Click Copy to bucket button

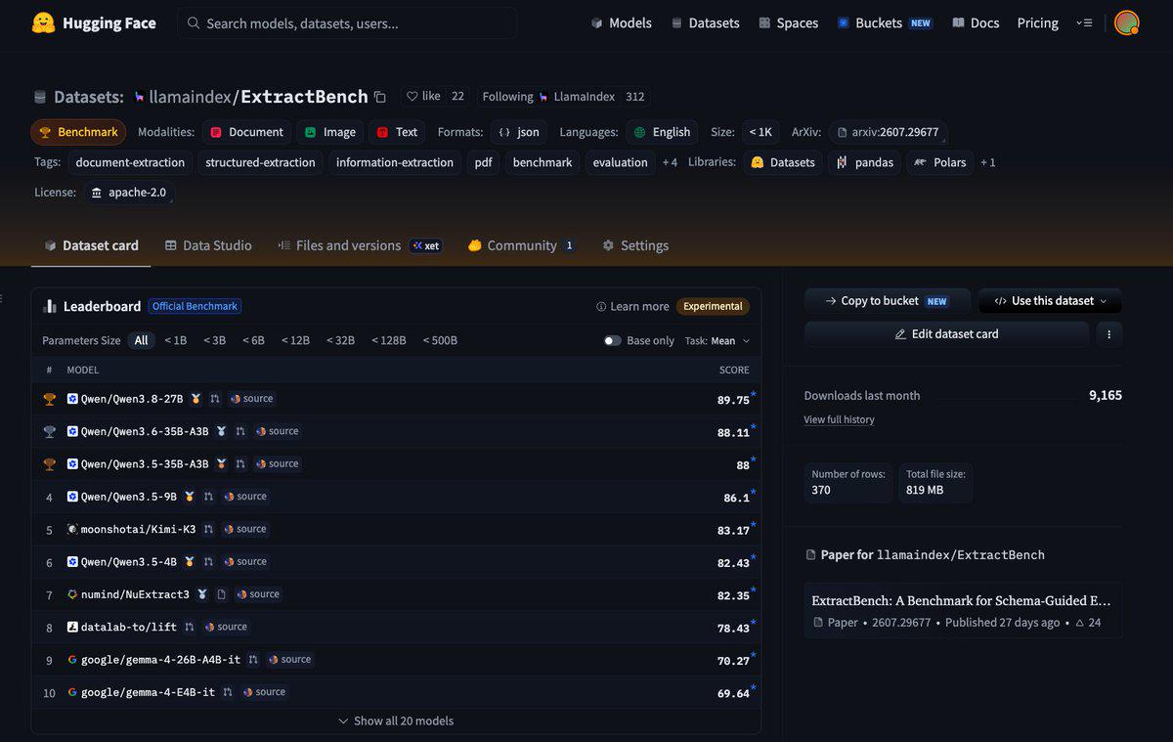tap(888, 301)
